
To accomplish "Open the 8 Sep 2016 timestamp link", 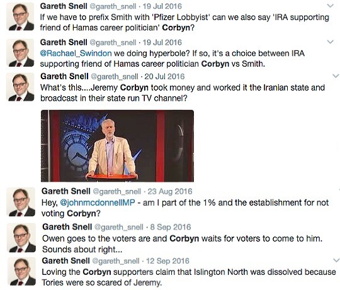I will [171, 227].
